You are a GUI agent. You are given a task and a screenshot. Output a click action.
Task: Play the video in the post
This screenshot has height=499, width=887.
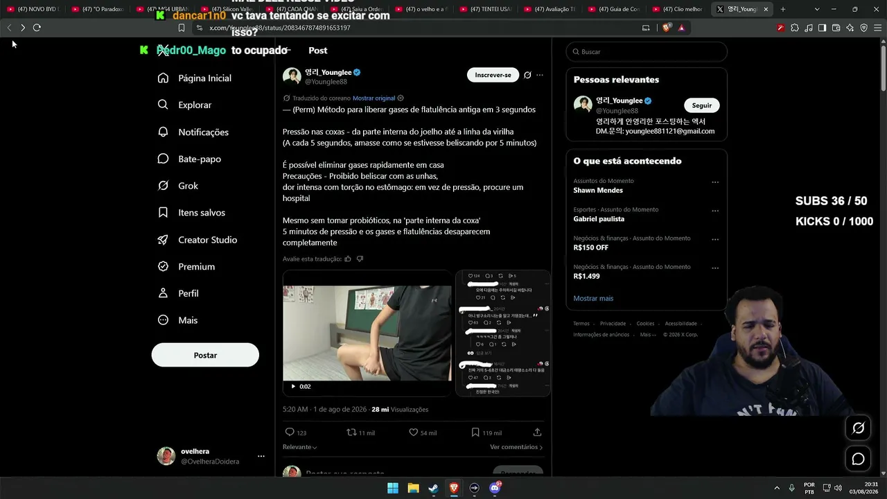tap(293, 387)
